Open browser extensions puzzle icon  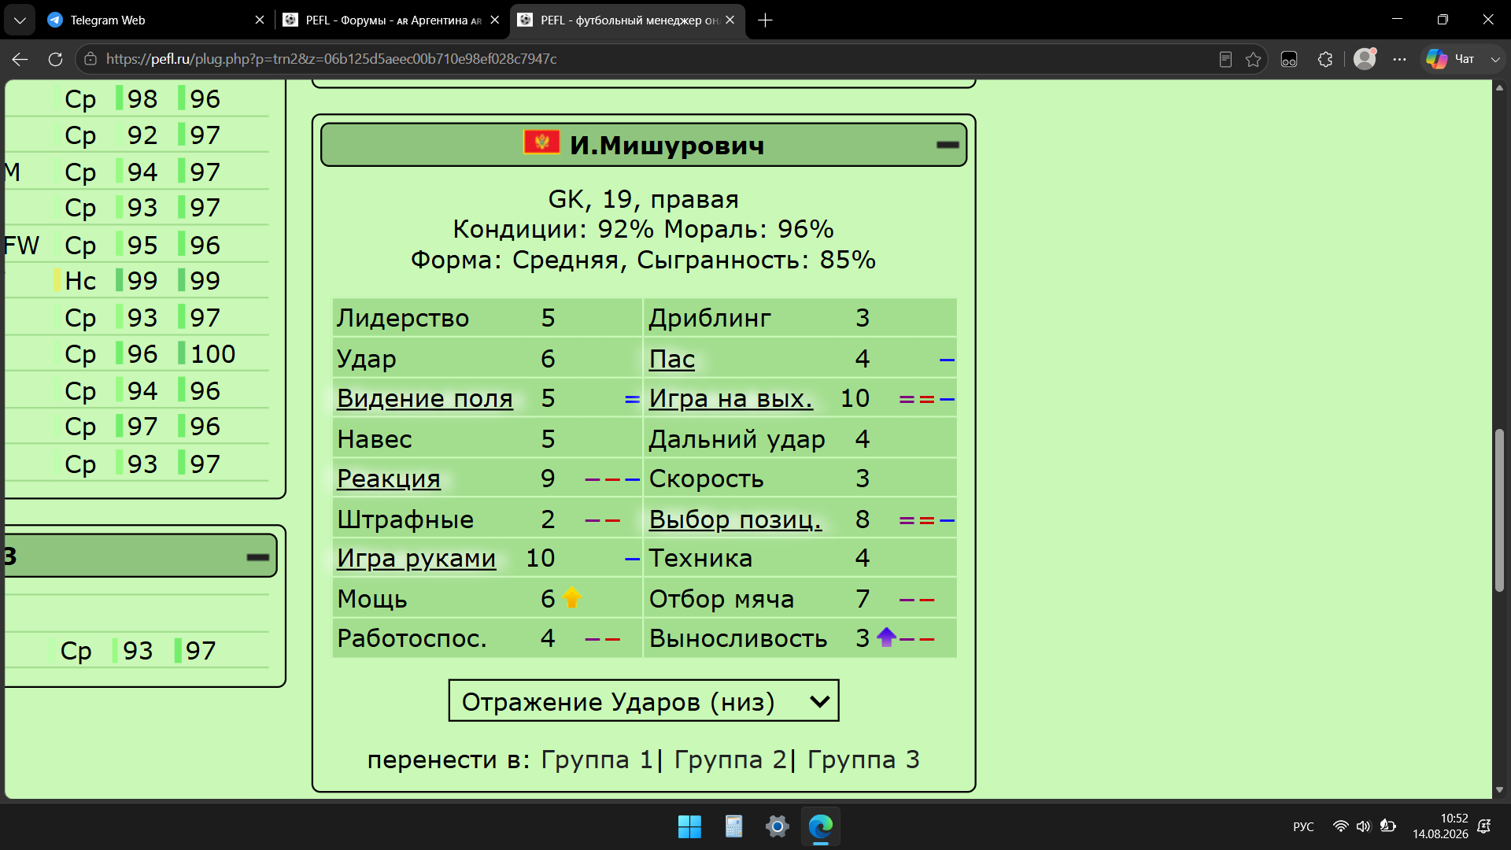pos(1325,59)
